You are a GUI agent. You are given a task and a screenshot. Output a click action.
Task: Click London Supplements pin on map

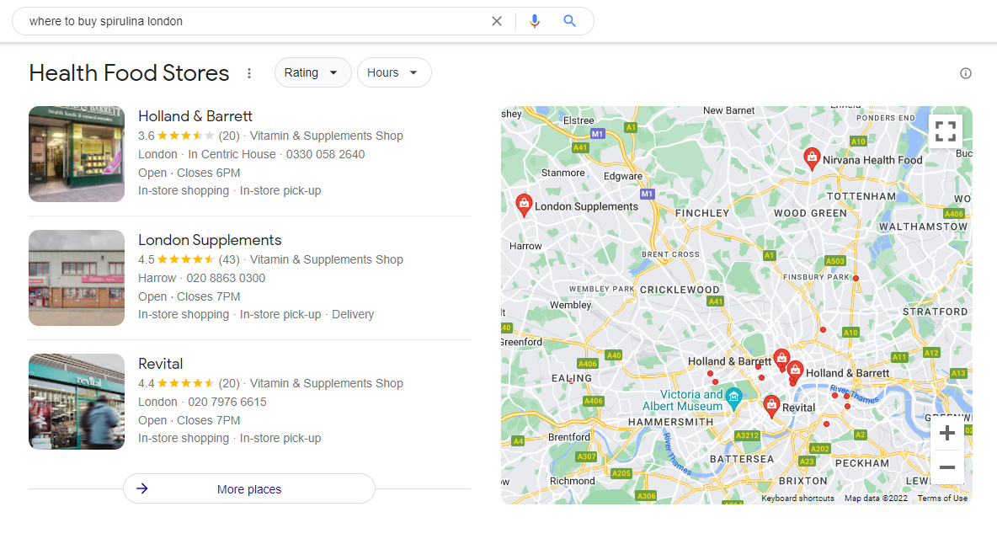coord(524,204)
